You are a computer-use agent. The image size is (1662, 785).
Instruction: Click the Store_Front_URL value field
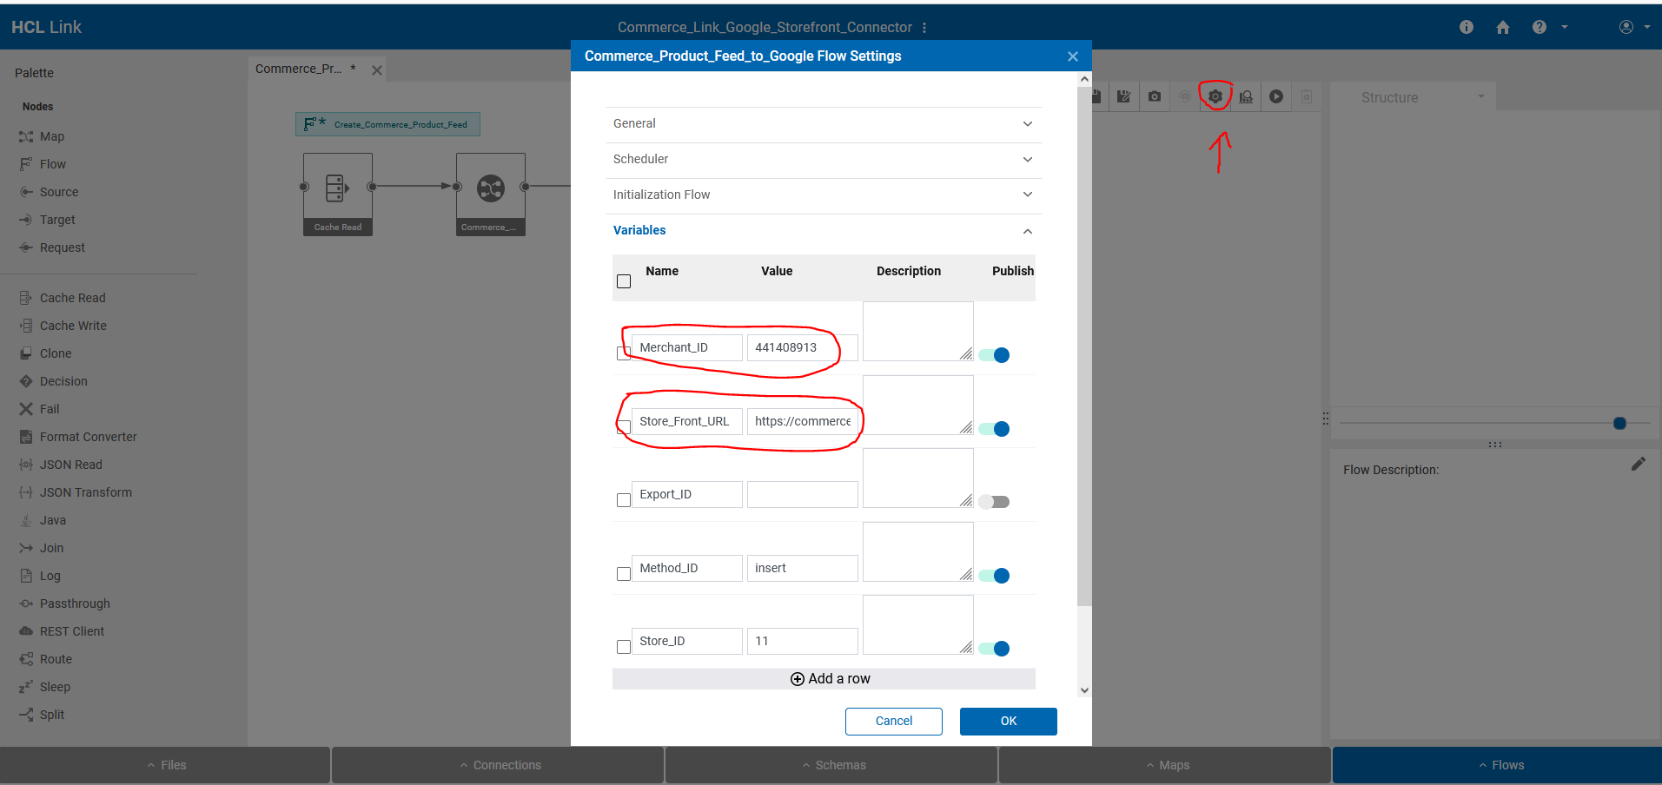point(803,422)
